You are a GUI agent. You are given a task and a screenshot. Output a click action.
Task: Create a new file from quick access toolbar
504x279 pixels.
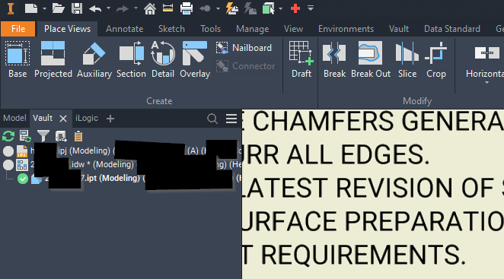(31, 8)
